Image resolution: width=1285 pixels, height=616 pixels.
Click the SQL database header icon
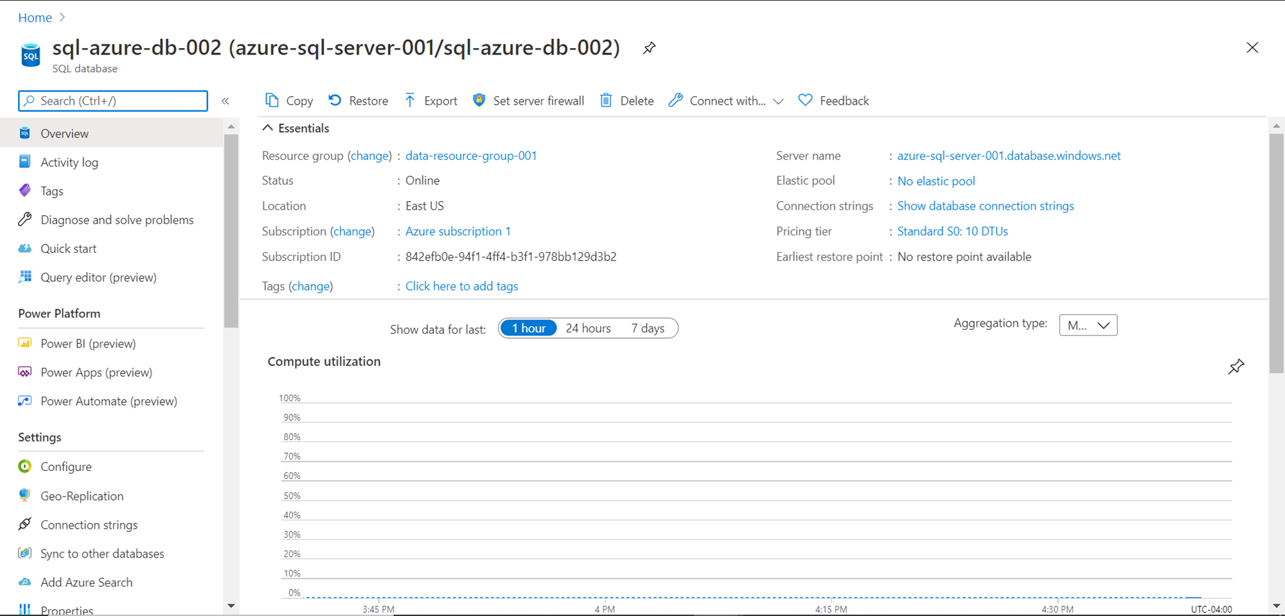tap(31, 55)
